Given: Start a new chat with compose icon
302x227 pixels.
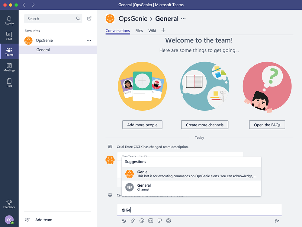Looking at the screenshot, I should (89, 18).
